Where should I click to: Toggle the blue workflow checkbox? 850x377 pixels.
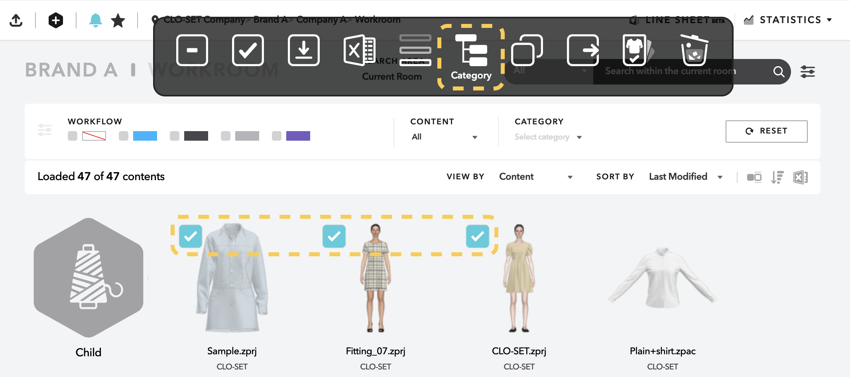pyautogui.click(x=124, y=136)
